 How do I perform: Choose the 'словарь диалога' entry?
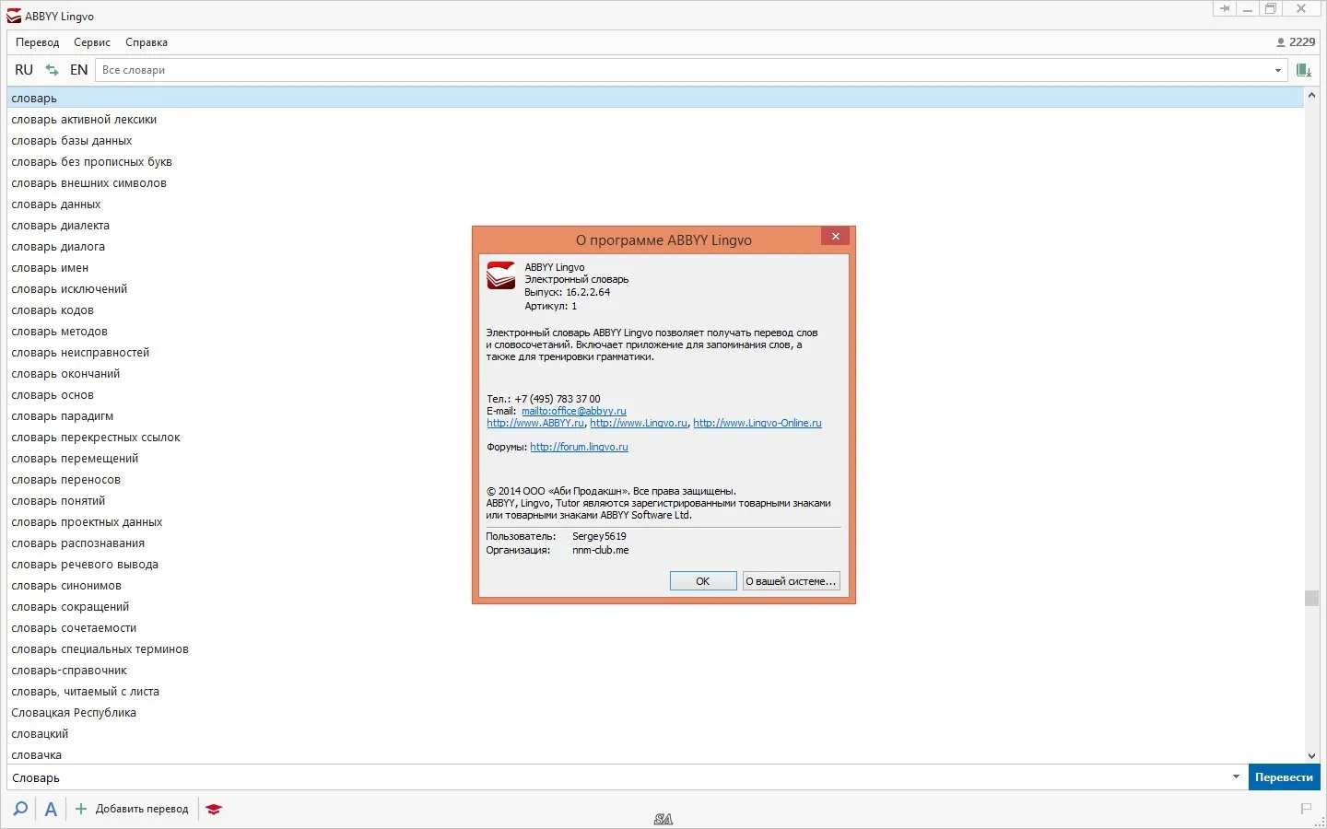[58, 246]
